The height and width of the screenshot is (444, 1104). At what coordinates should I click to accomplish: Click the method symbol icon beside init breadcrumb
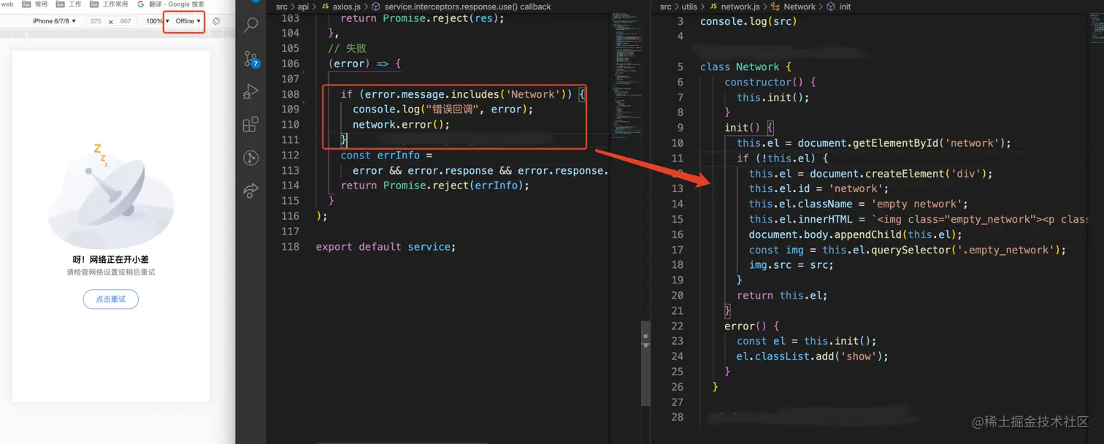point(831,7)
